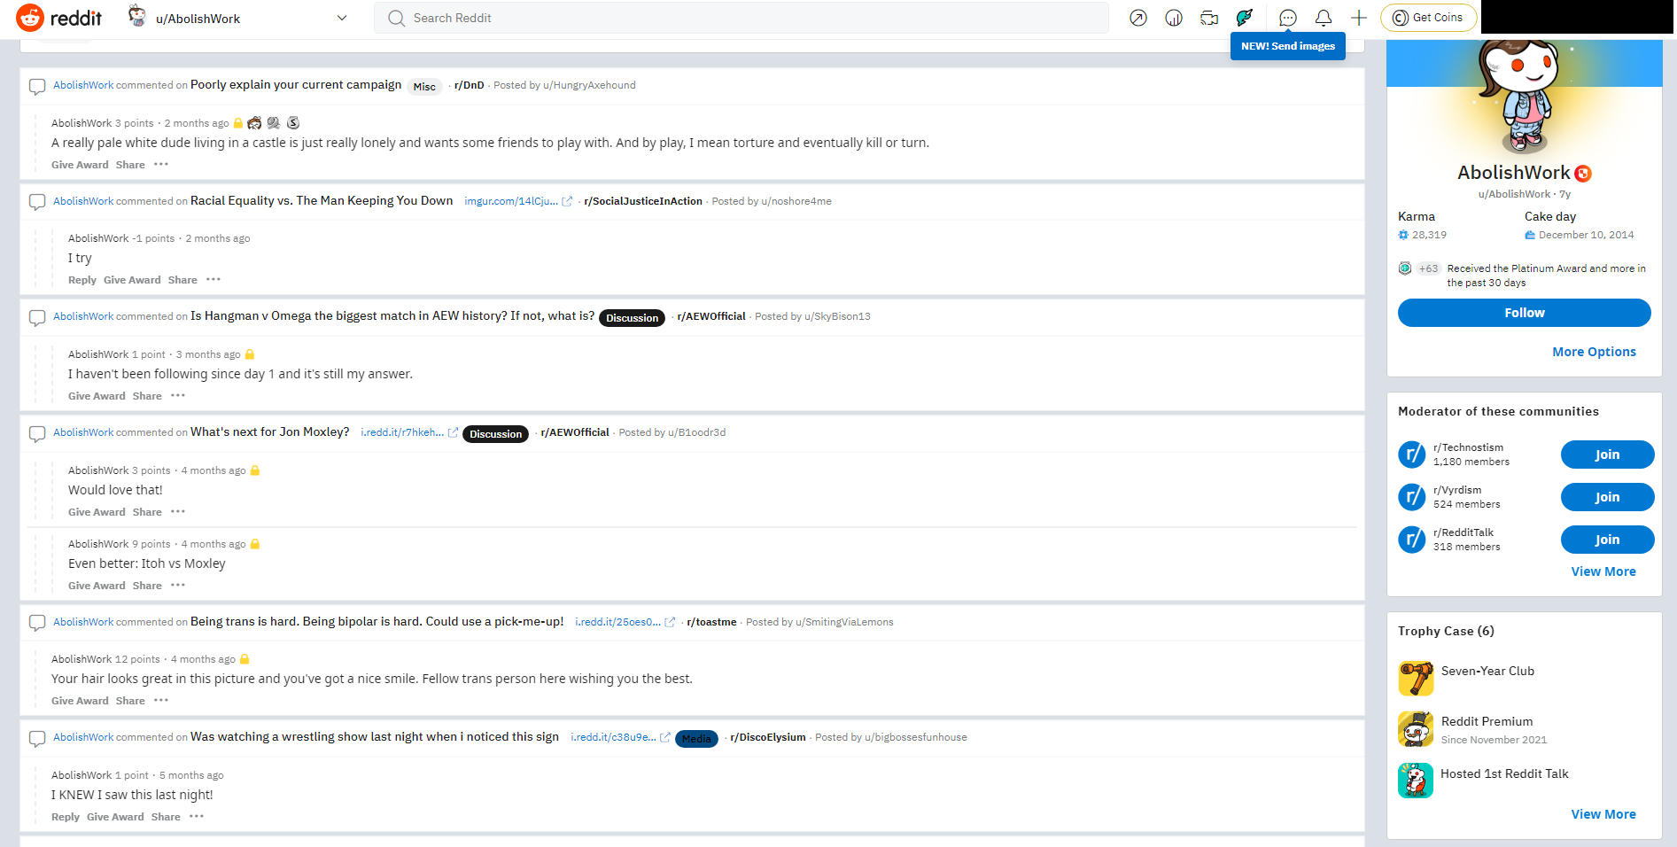Click the r/Technostism community icon
Screen dimensions: 1677x847
point(1412,455)
